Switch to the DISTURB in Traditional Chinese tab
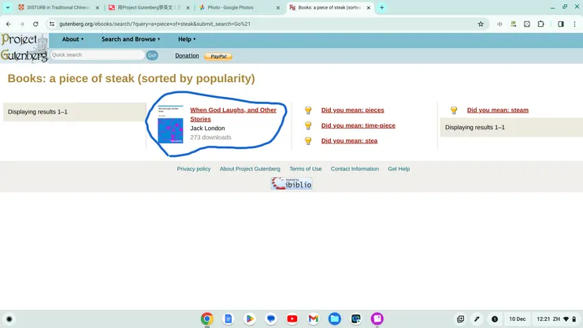 (x=58, y=7)
